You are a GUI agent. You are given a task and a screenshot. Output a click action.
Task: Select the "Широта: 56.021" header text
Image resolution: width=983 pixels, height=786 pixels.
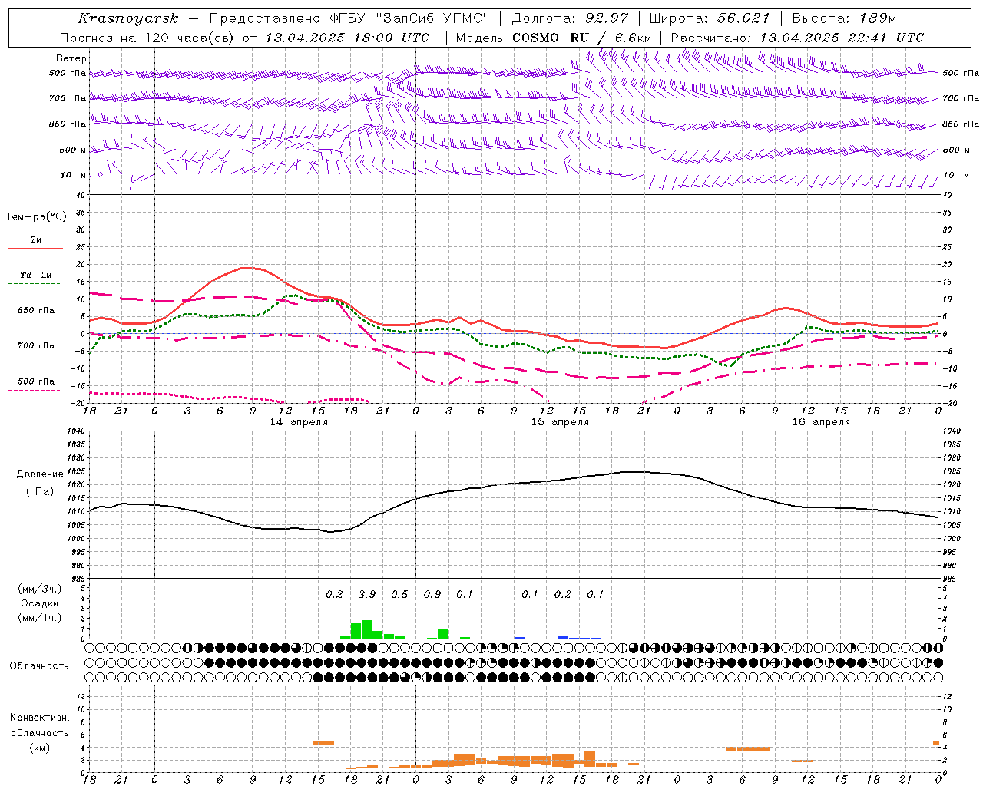[x=709, y=18]
